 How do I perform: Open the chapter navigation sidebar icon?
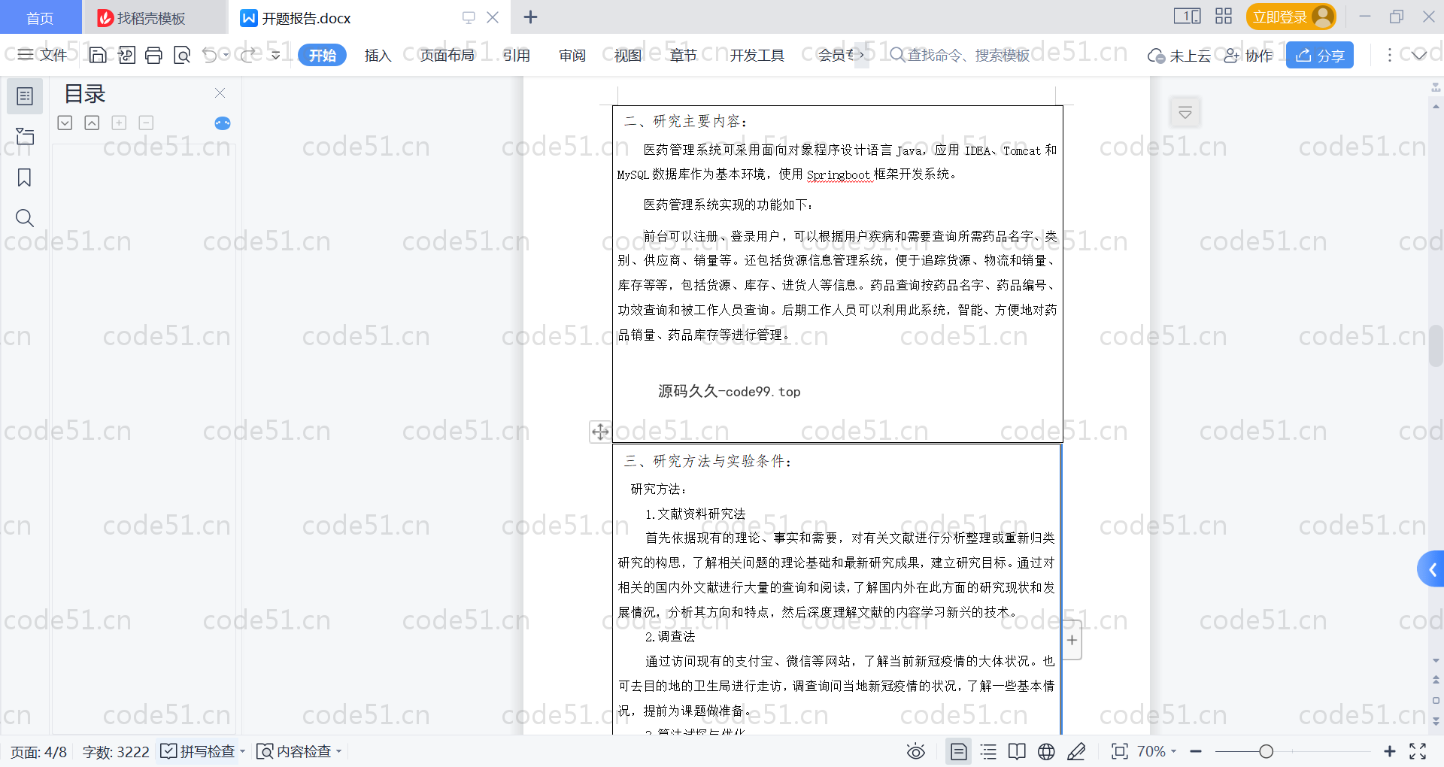click(25, 136)
